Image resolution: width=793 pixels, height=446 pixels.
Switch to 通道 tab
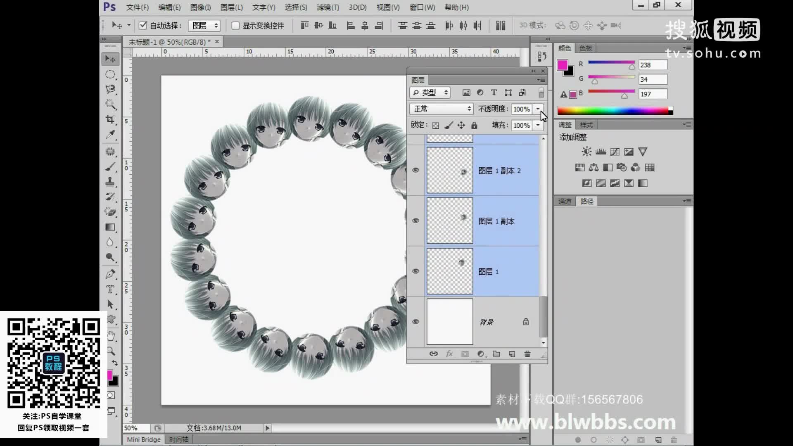565,202
